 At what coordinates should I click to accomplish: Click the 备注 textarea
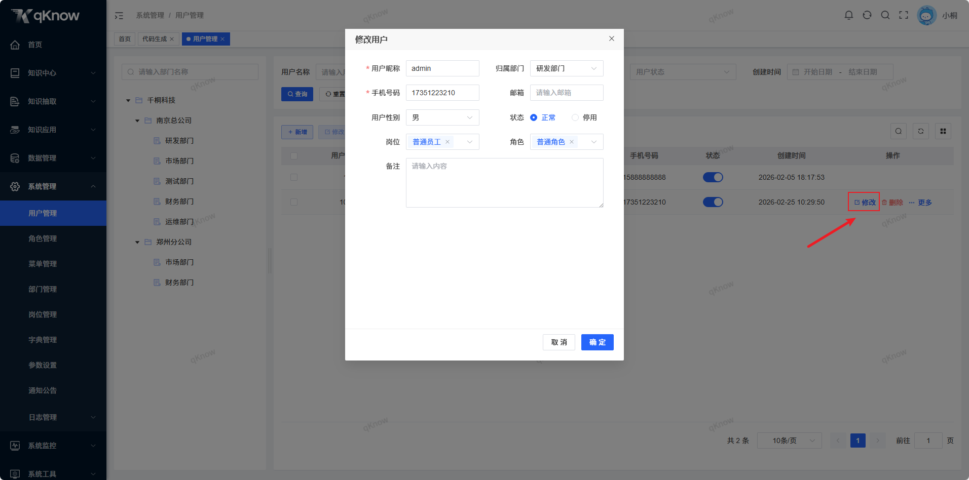(x=505, y=183)
